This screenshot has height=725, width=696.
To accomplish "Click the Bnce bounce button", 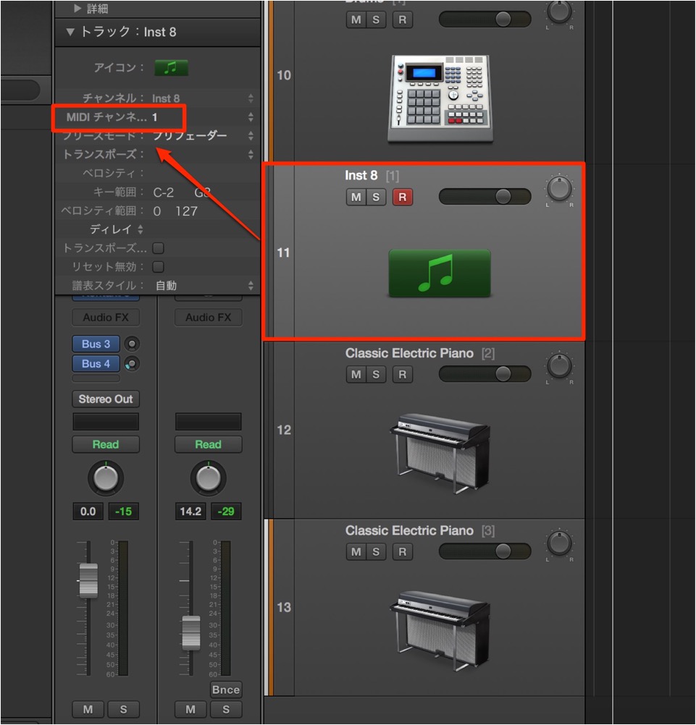I will (x=226, y=690).
